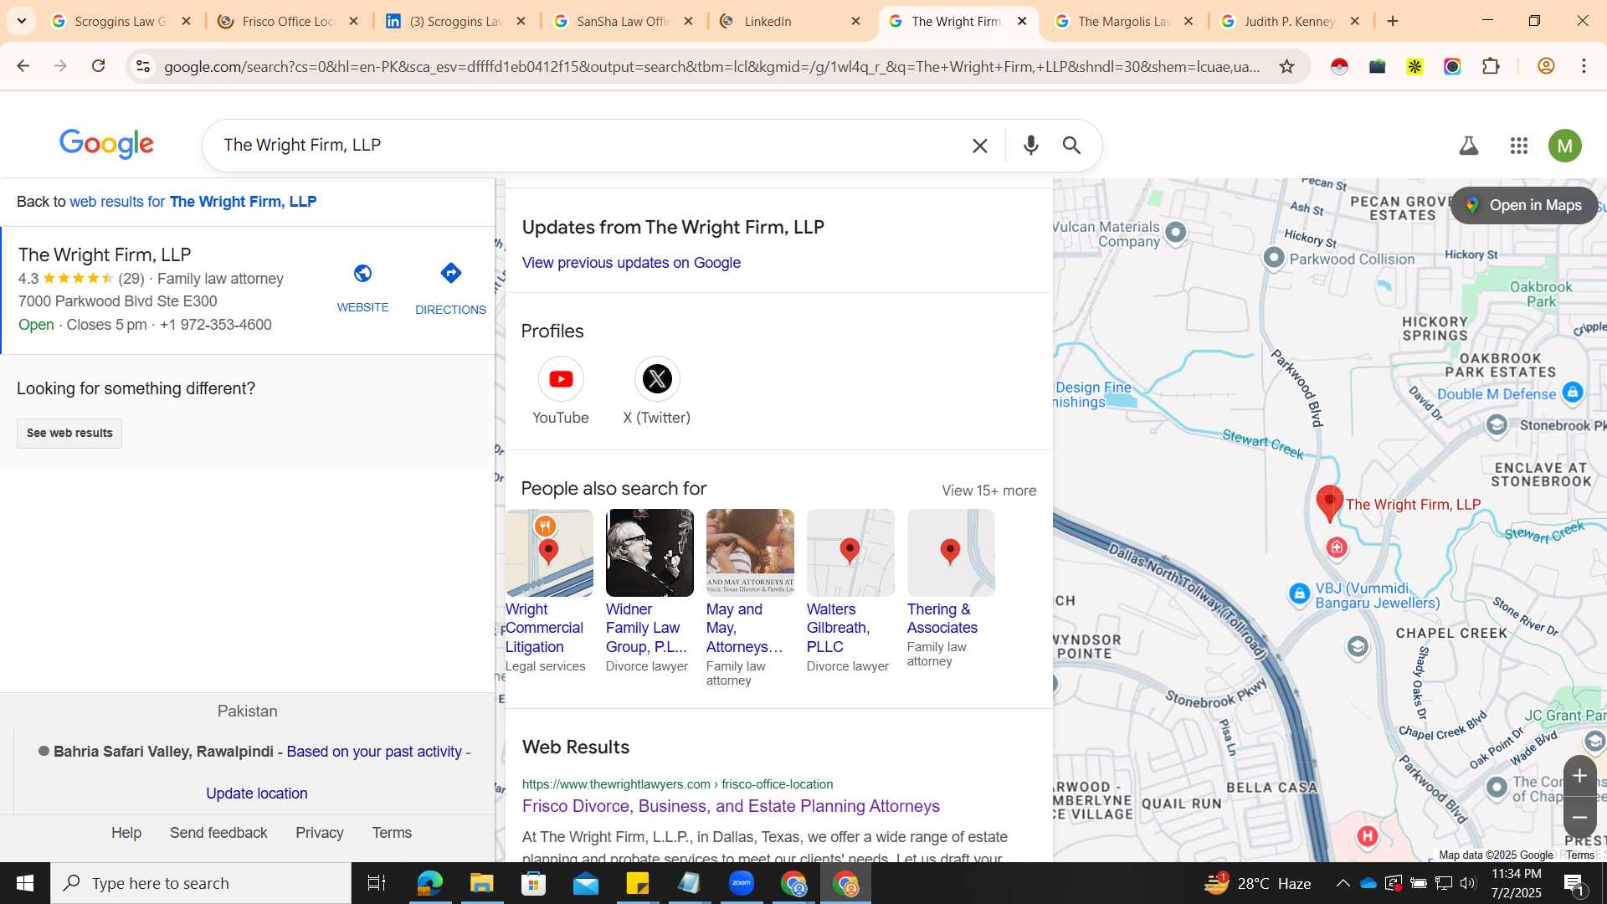Open Search Labs flask icon
Image resolution: width=1607 pixels, height=904 pixels.
pos(1469,146)
